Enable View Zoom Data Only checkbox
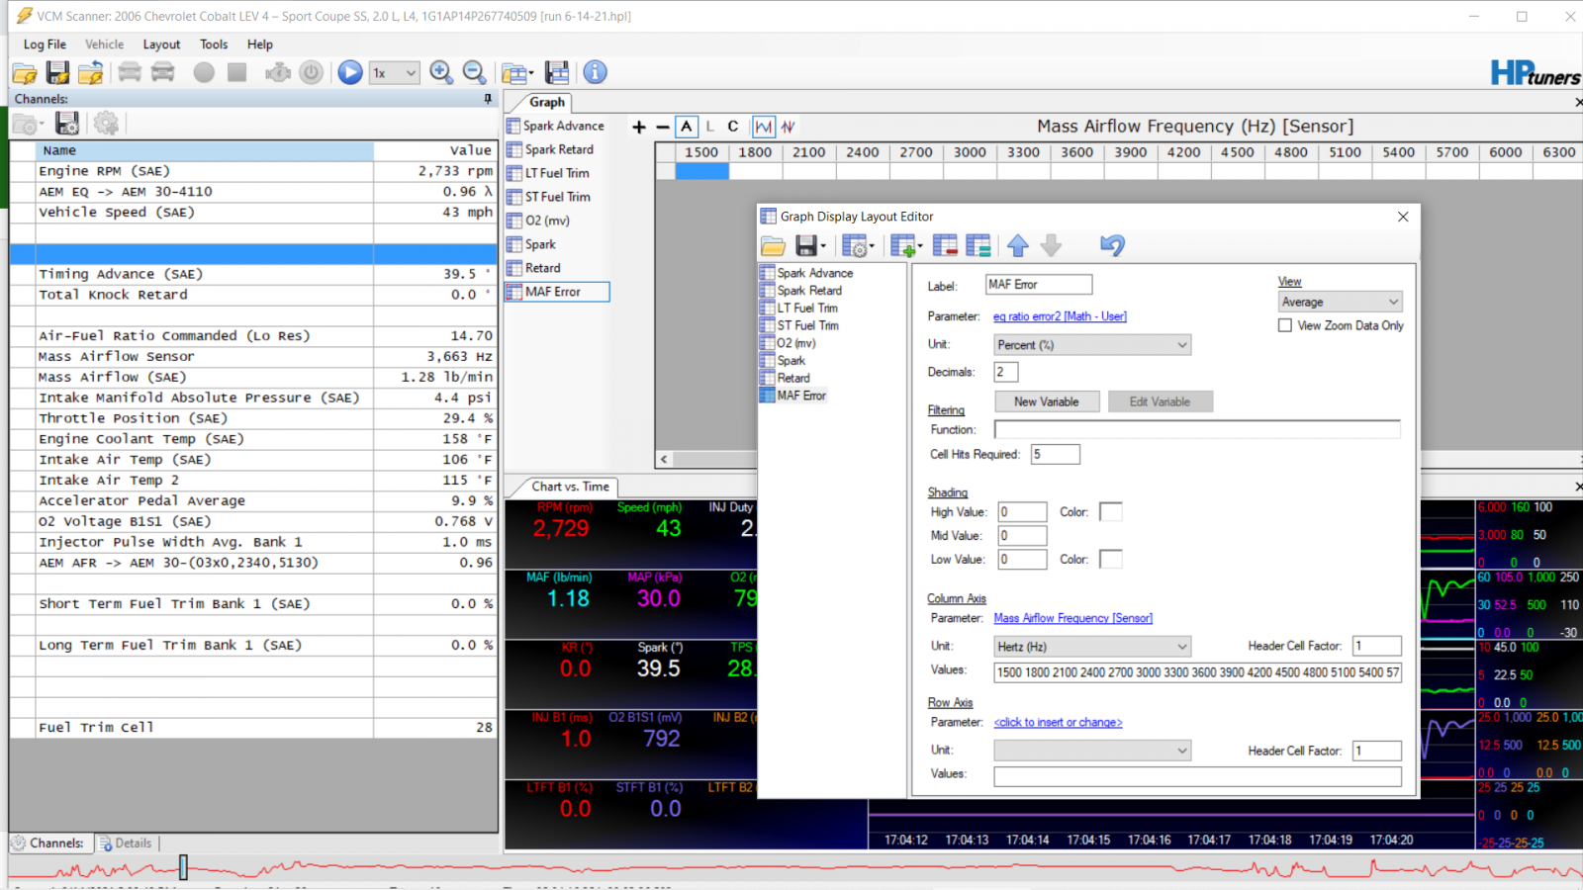The width and height of the screenshot is (1583, 890). pos(1285,325)
